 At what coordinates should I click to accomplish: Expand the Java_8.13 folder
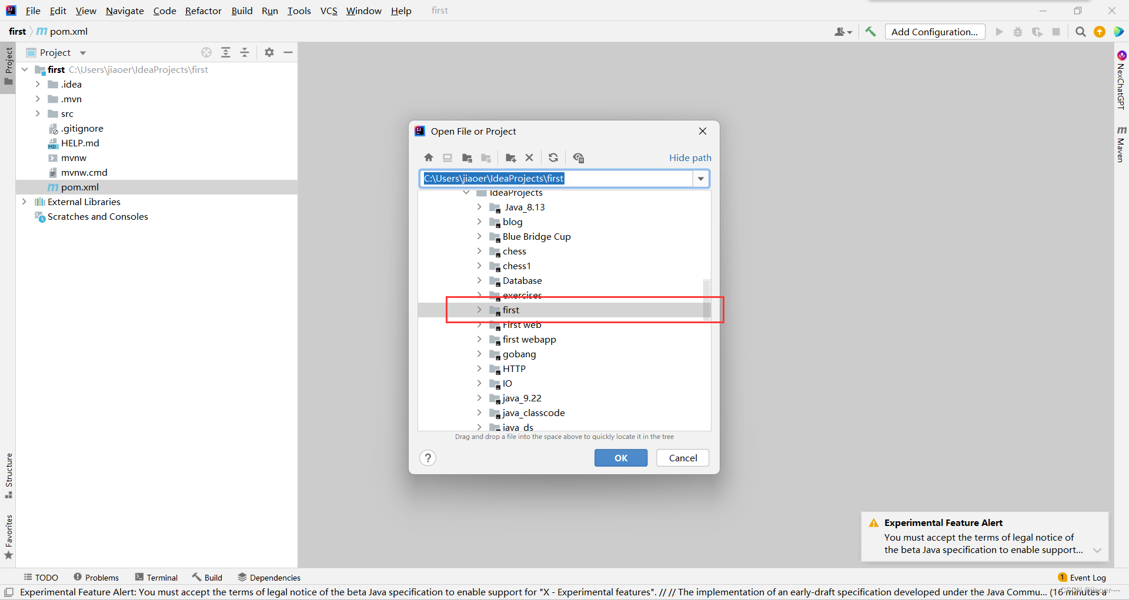[x=479, y=207]
